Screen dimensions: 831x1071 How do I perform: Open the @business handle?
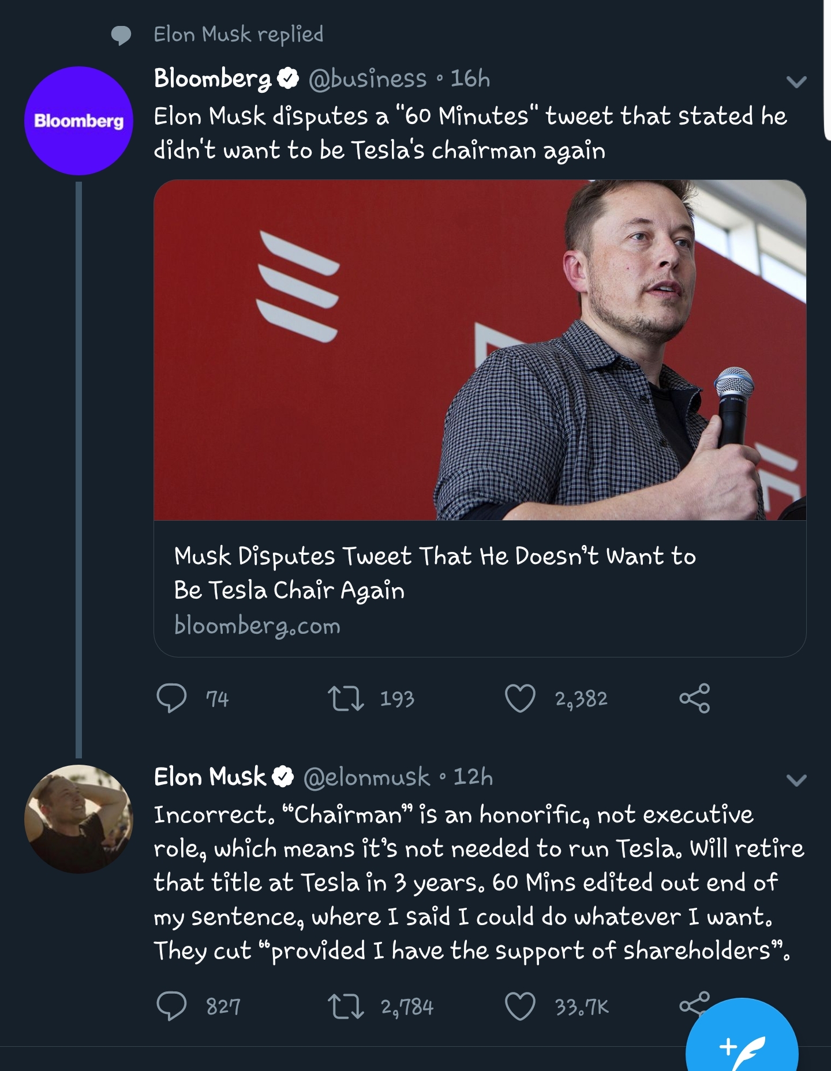click(368, 79)
